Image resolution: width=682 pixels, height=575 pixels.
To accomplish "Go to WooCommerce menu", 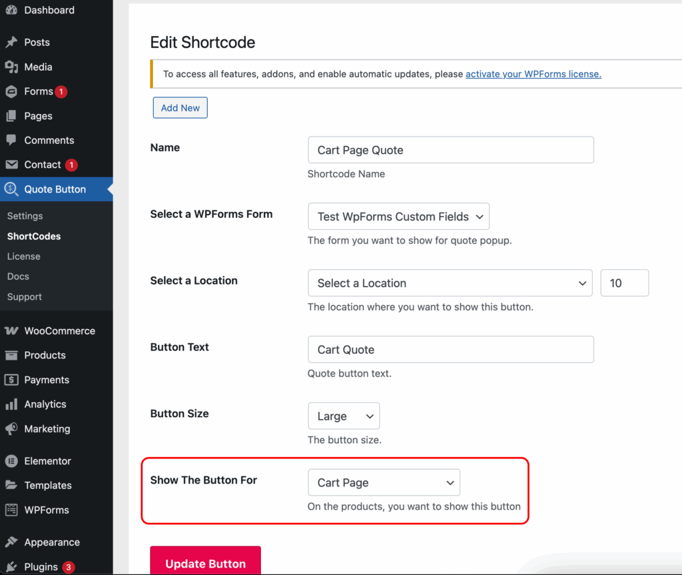I will (x=57, y=331).
